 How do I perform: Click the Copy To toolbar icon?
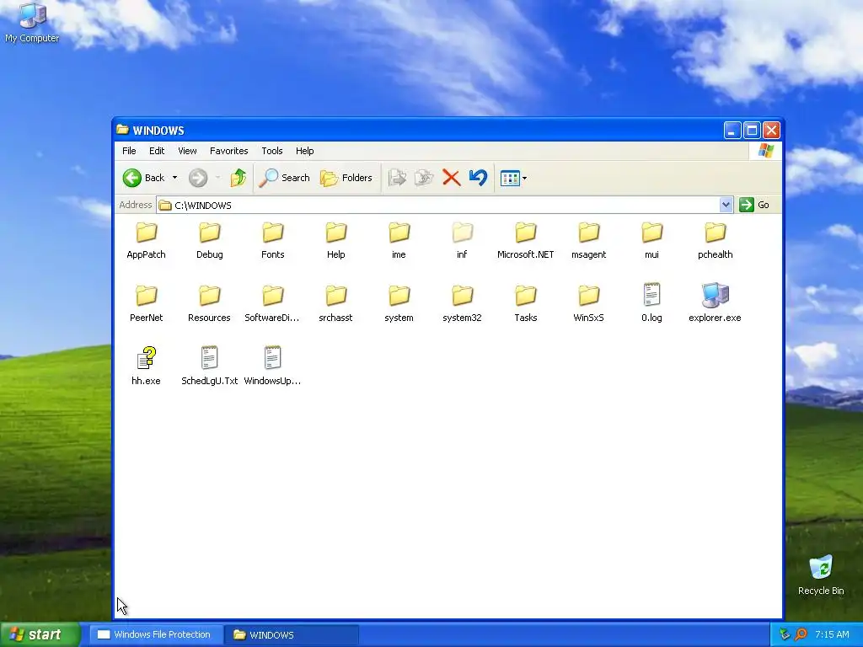click(x=424, y=178)
